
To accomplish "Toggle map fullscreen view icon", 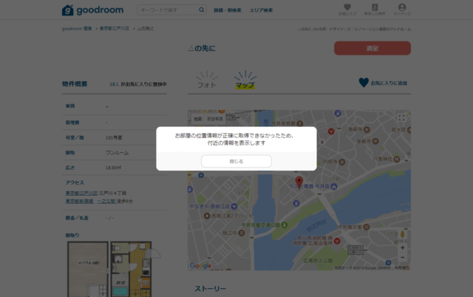I will click(401, 118).
